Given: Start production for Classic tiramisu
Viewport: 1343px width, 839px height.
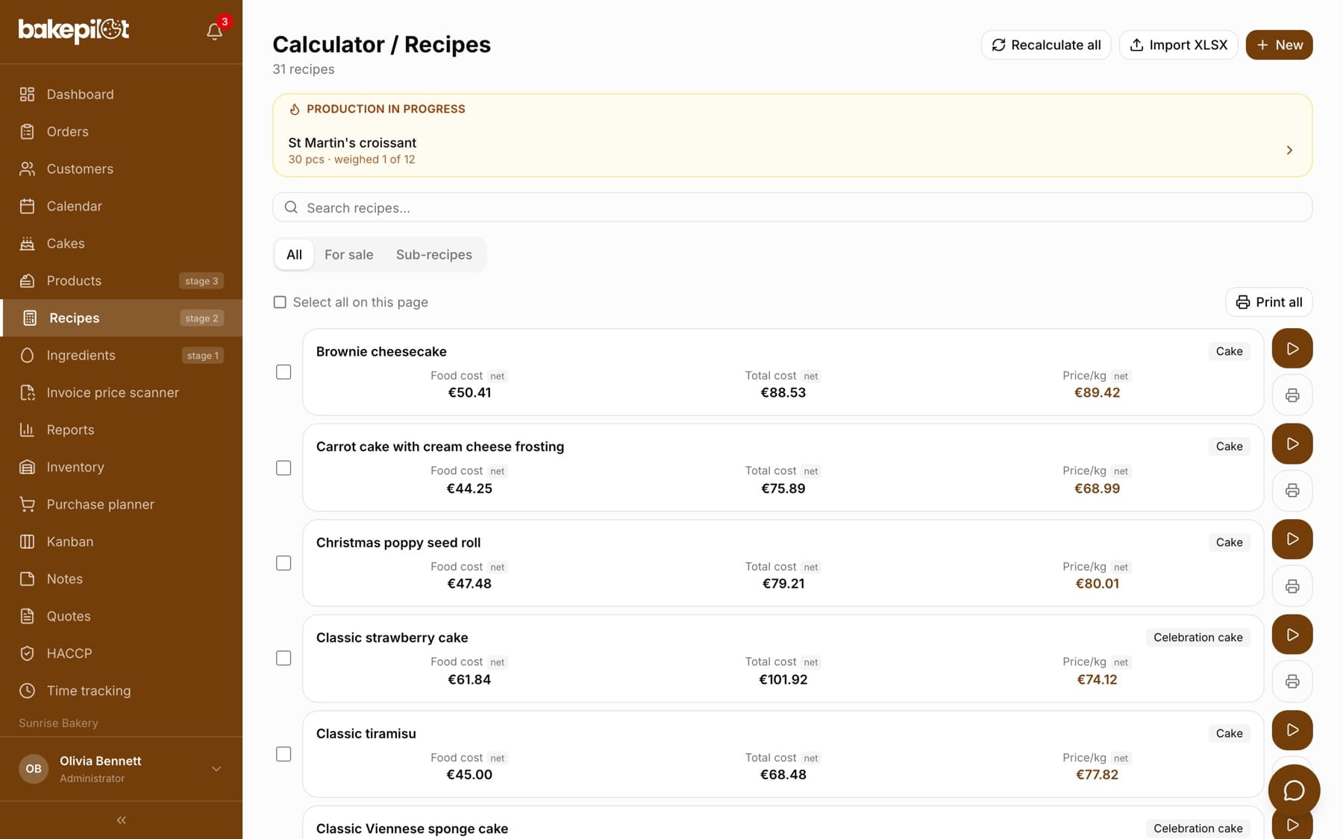Looking at the screenshot, I should [1292, 730].
